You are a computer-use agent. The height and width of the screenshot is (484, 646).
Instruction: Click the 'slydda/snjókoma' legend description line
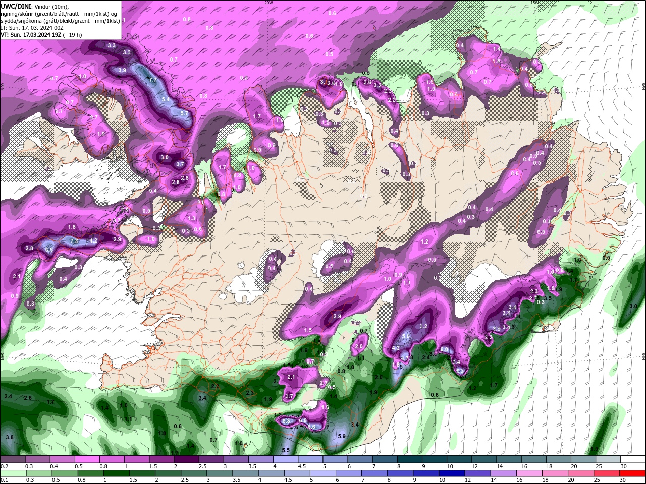pyautogui.click(x=61, y=20)
